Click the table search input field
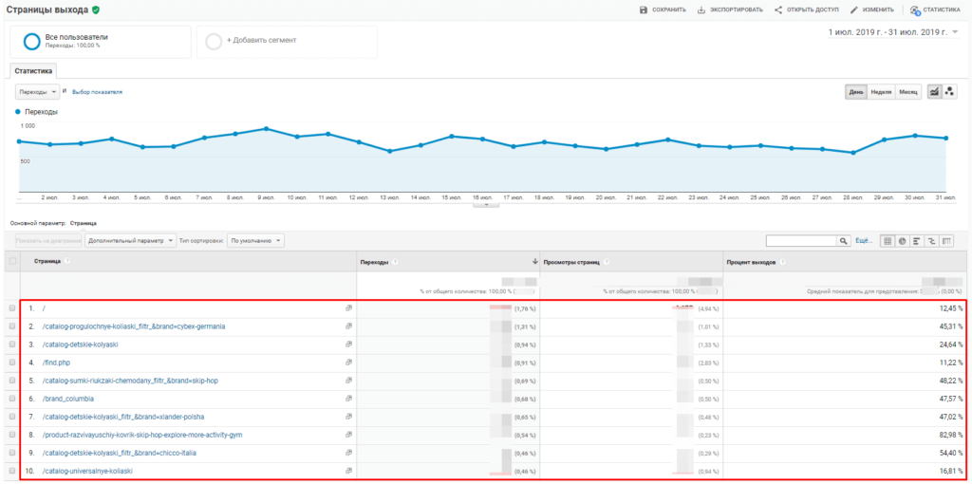This screenshot has width=972, height=484. [800, 241]
